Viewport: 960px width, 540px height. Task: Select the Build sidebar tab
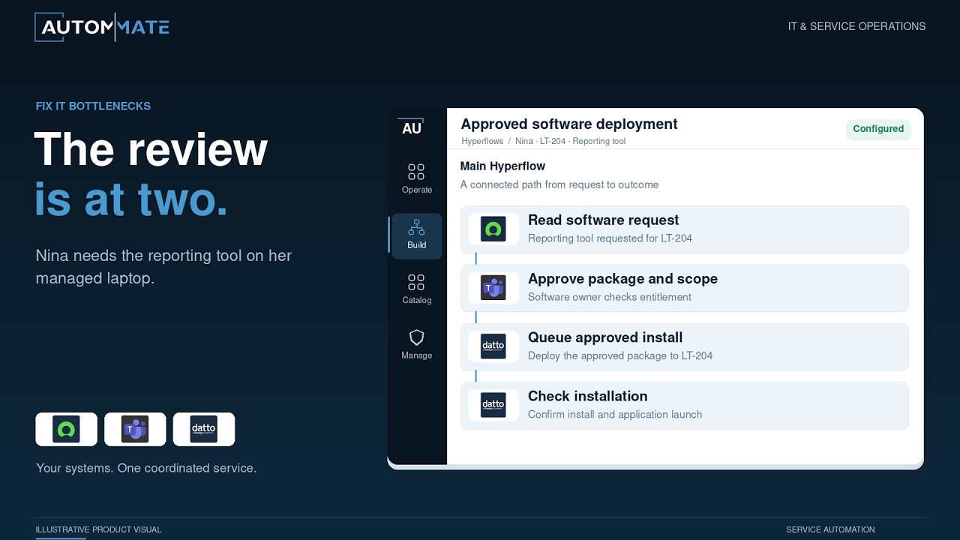click(416, 236)
